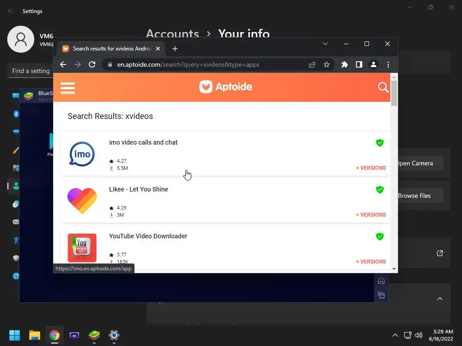Close the Search results Aptoide tab
This screenshot has width=462, height=346.
point(158,49)
